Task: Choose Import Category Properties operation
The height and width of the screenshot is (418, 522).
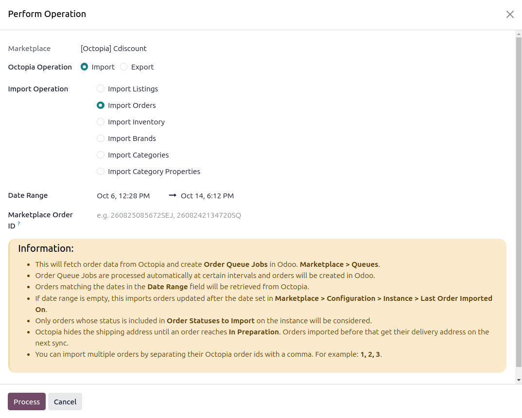Action: pos(101,172)
